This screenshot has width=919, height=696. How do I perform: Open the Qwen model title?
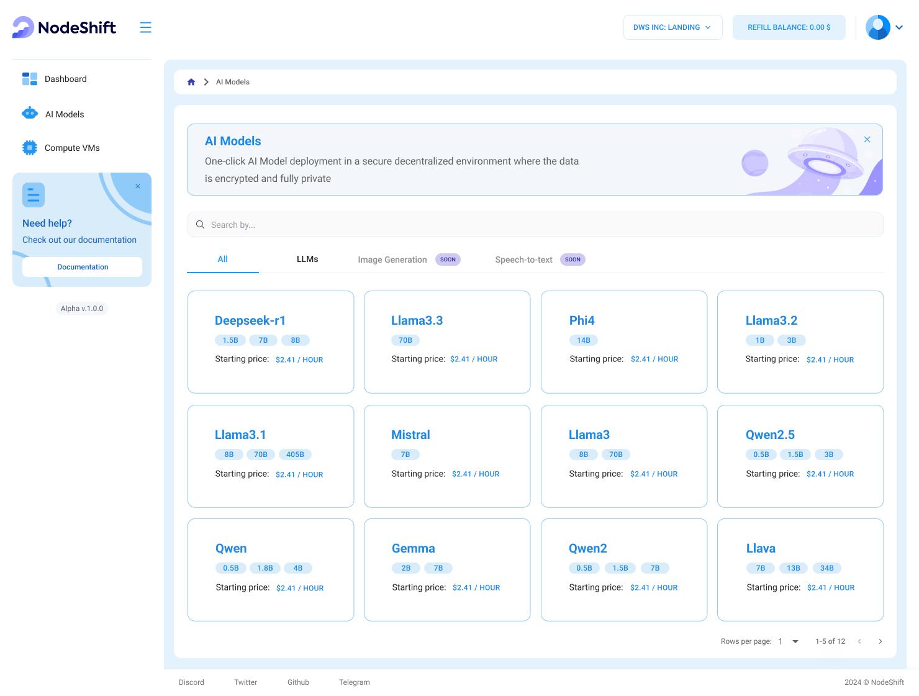(x=231, y=548)
